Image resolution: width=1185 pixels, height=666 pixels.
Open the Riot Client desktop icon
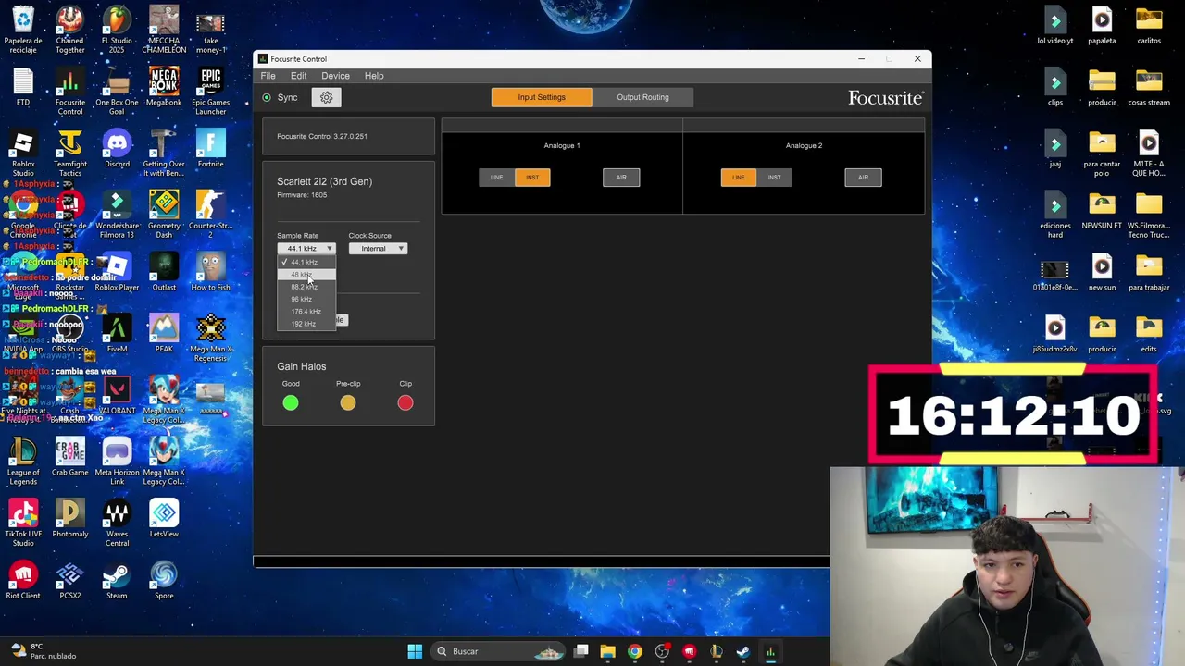tap(23, 580)
